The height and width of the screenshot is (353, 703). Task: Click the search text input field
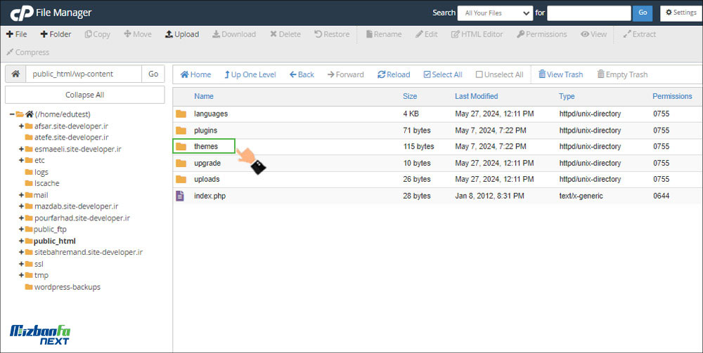[x=588, y=13]
